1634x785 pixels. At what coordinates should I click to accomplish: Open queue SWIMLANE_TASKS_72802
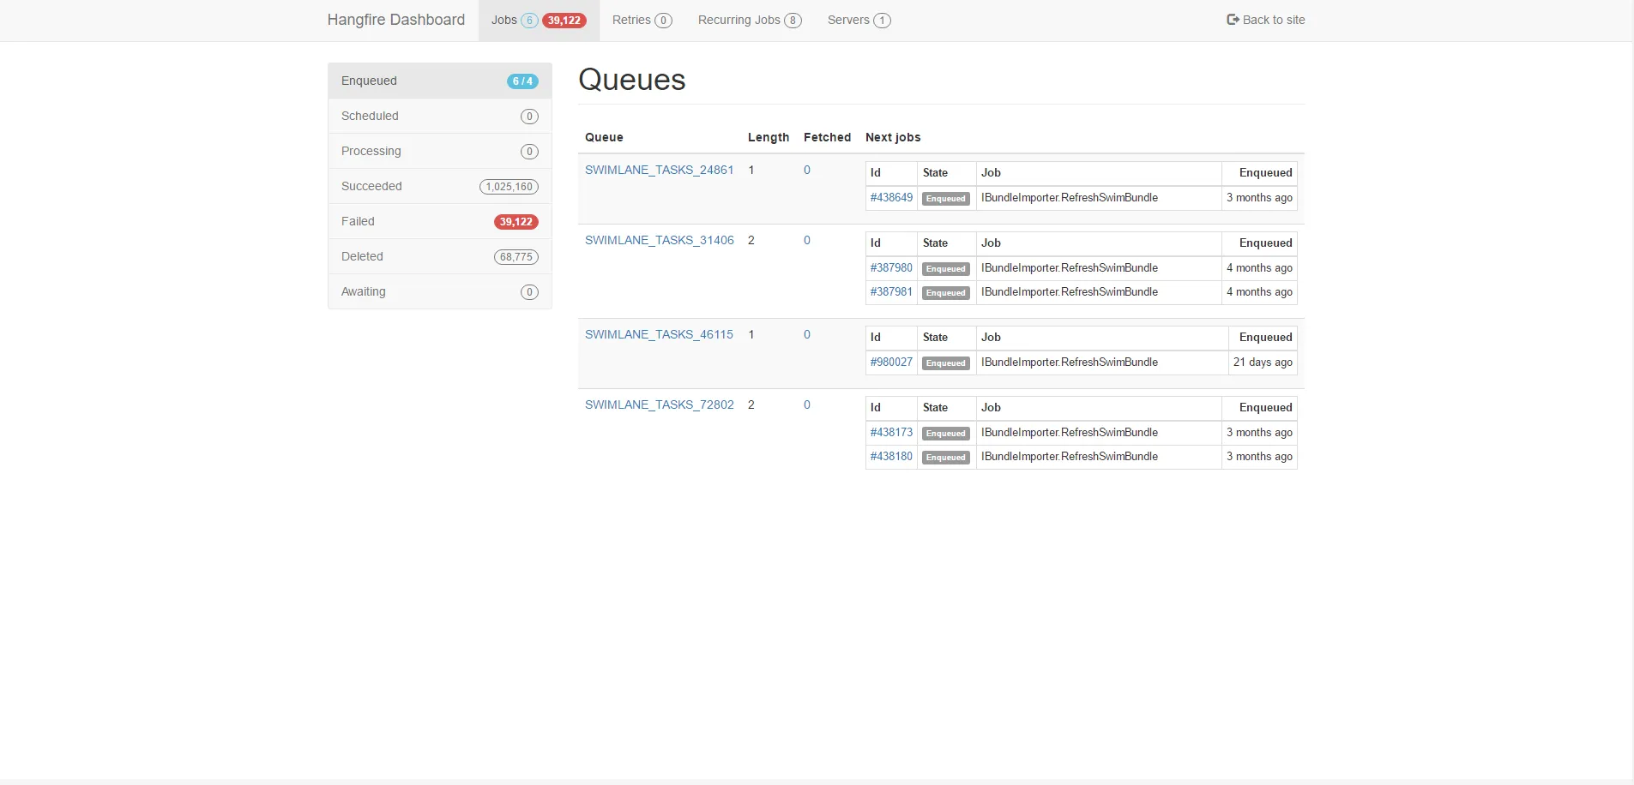[x=659, y=404]
